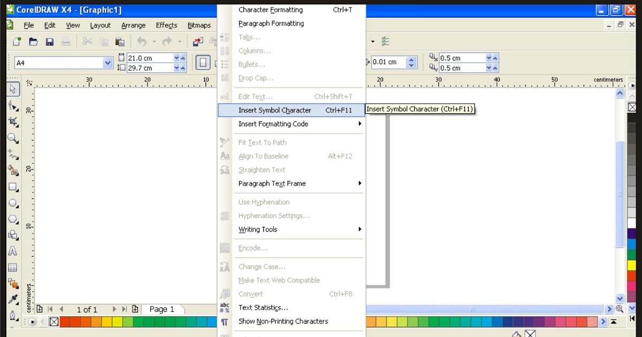
Task: Open the Undo history dropdown arrow
Action: coord(154,42)
